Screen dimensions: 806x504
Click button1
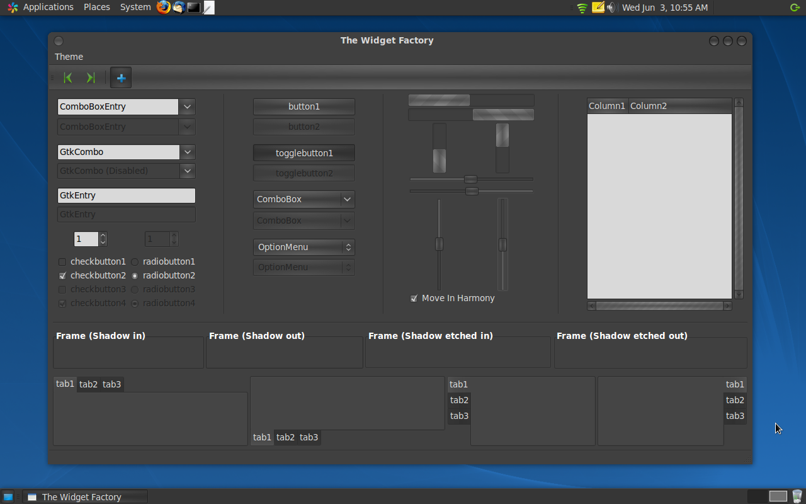[x=304, y=106]
